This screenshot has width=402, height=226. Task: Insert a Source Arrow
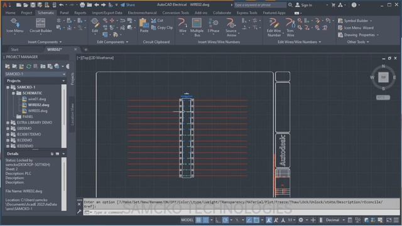pos(231,27)
